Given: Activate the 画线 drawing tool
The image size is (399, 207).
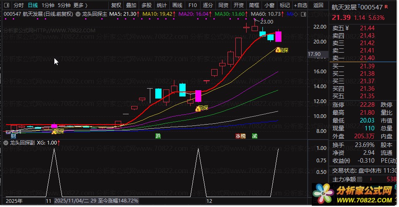Looking at the screenshot, I should click(x=177, y=5).
